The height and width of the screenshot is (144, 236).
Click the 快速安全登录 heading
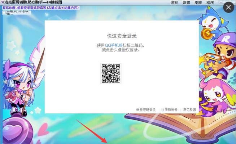tap(122, 36)
